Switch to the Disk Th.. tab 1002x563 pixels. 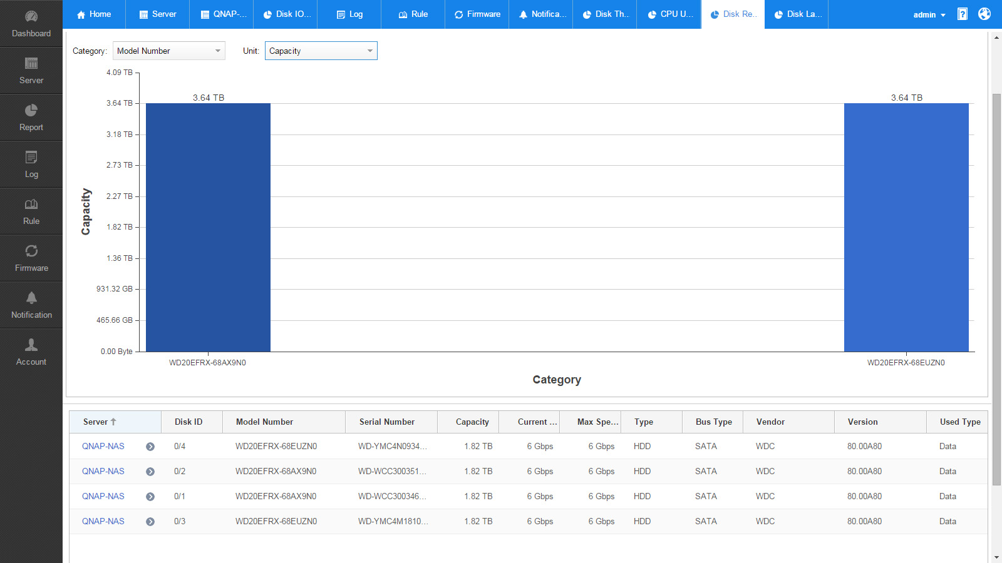tap(605, 14)
